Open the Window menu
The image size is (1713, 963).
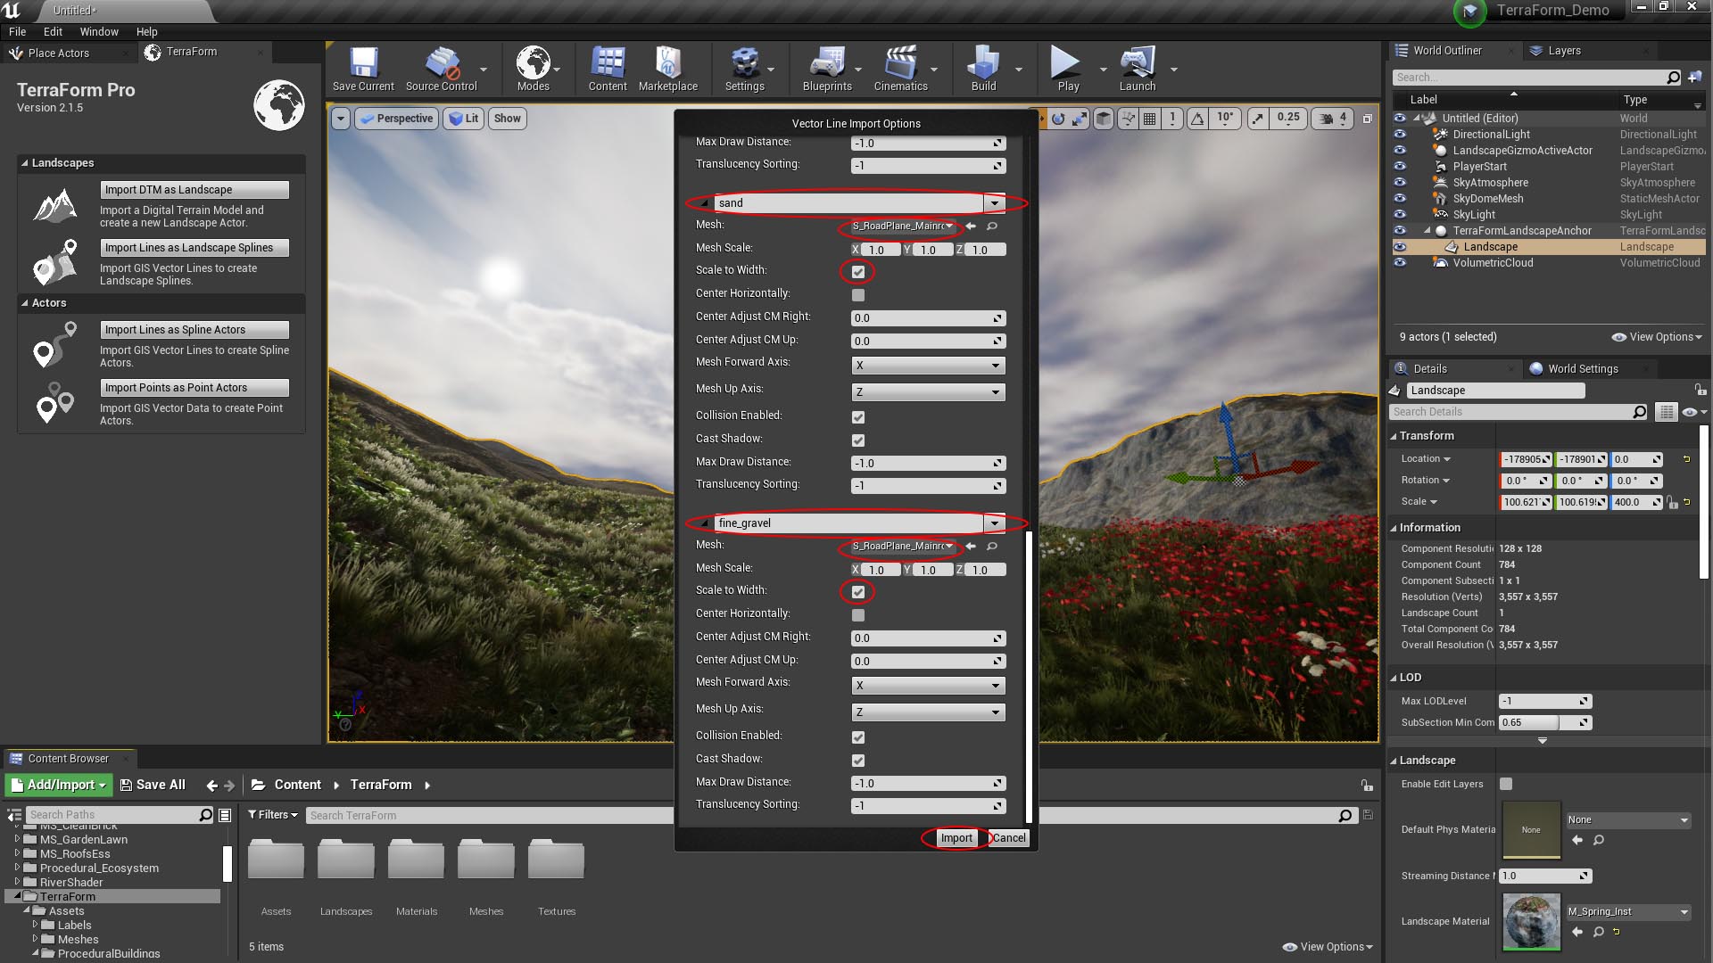pos(99,32)
